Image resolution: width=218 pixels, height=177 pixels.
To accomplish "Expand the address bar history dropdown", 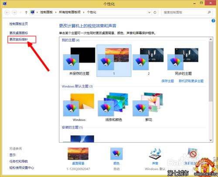I will [149, 13].
